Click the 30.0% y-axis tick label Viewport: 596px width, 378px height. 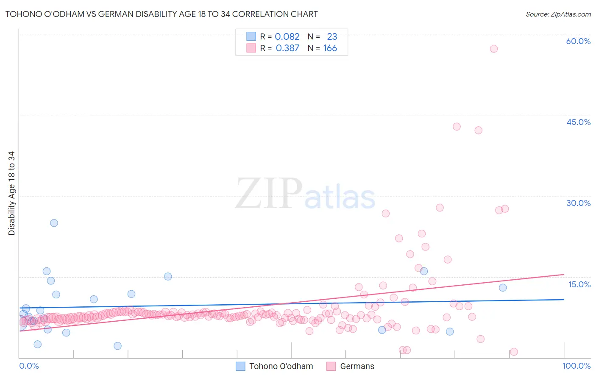(x=578, y=203)
